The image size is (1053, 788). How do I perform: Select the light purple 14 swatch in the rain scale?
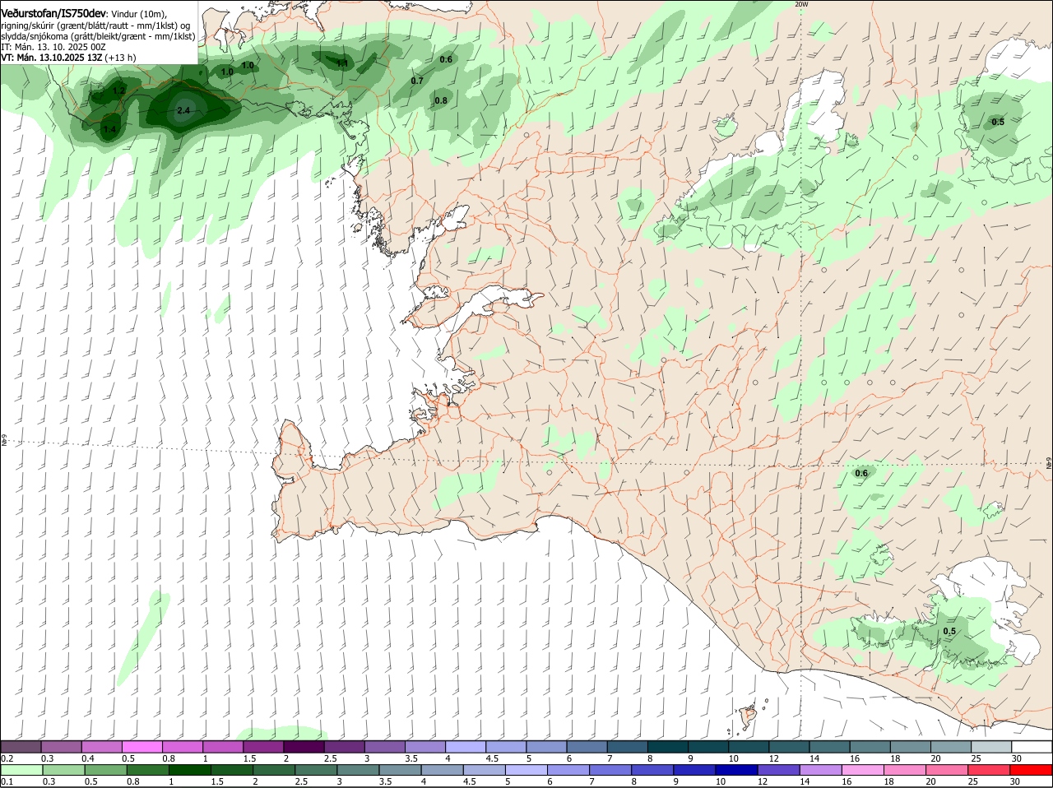pyautogui.click(x=820, y=770)
